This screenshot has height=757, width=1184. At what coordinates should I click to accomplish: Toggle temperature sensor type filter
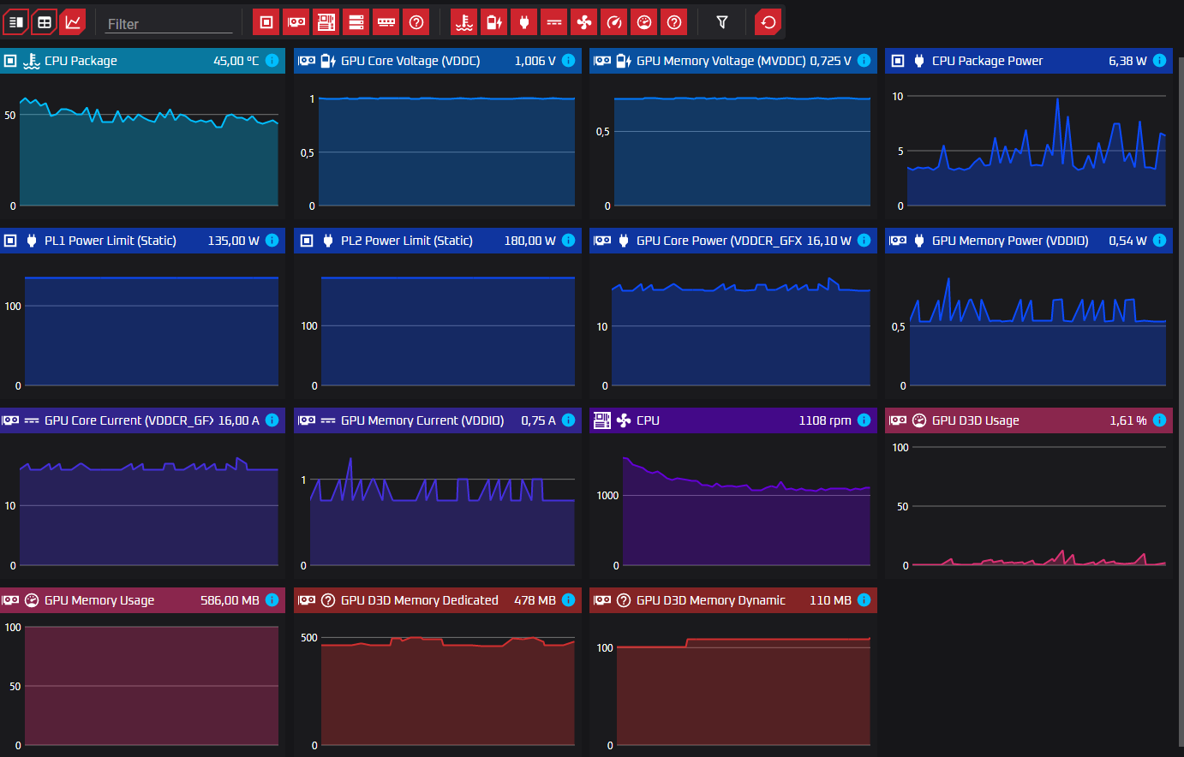pyautogui.click(x=464, y=22)
